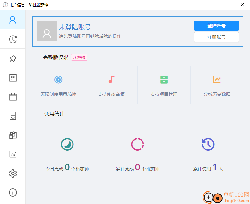Click the 支持修改音频 label
This screenshot has height=204, width=250.
111,94
